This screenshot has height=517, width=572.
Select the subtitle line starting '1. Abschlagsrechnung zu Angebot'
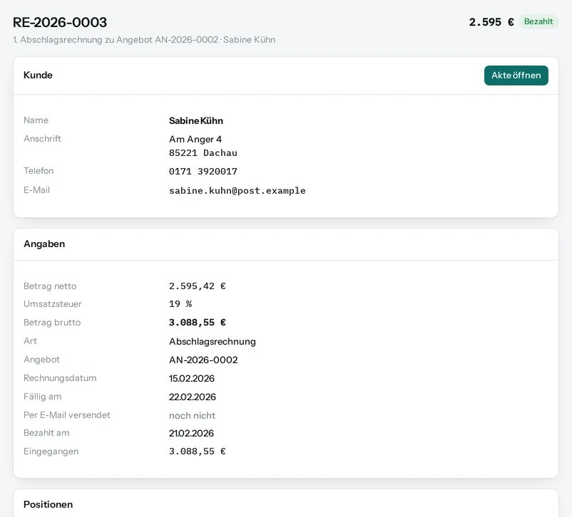144,40
